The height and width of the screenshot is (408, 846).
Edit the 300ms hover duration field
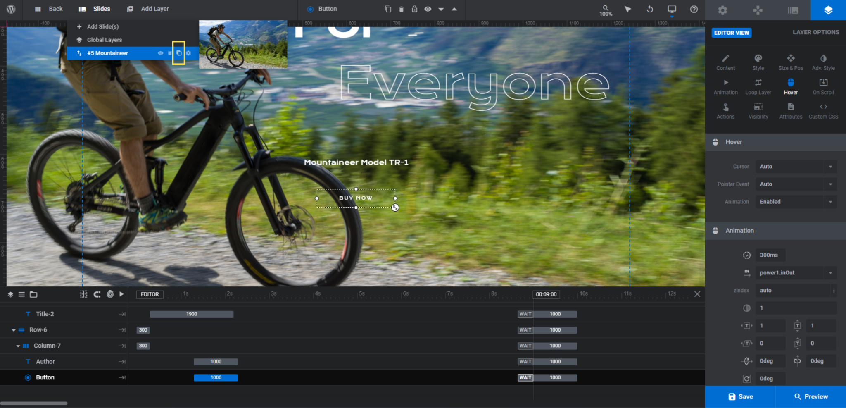click(770, 255)
